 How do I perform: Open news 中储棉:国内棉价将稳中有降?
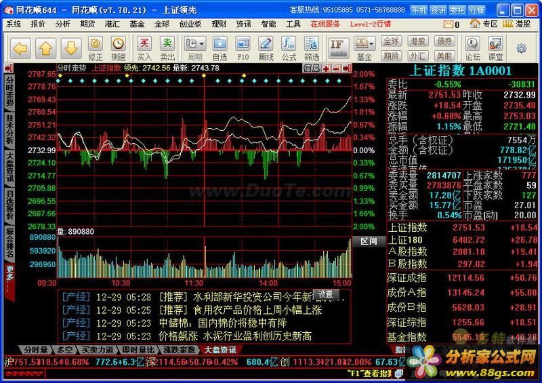tap(223, 323)
